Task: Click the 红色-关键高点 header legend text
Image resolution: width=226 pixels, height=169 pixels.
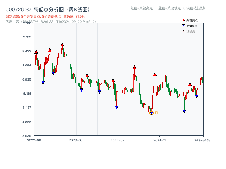Action: click(142, 8)
